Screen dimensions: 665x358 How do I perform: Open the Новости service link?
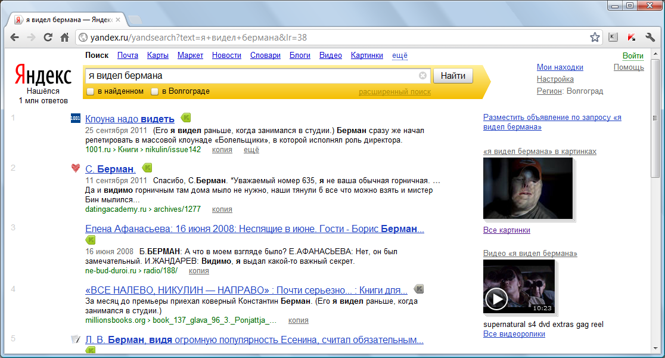point(226,55)
